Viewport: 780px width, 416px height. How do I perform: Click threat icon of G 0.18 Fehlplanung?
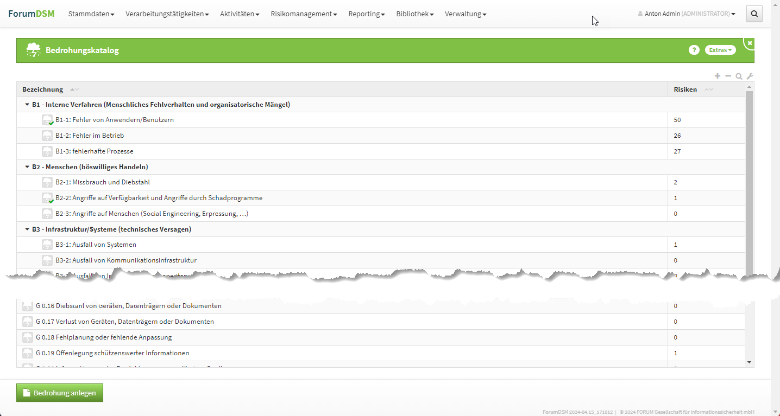28,337
